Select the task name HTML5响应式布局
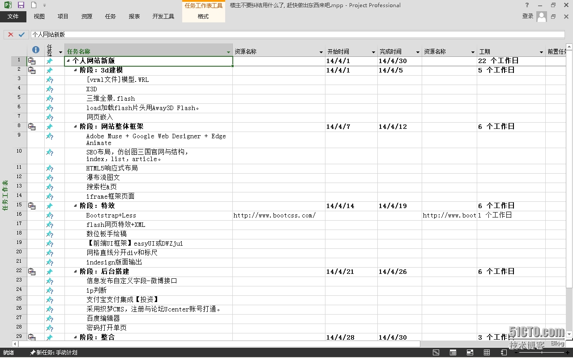This screenshot has height=358, width=573. point(112,168)
